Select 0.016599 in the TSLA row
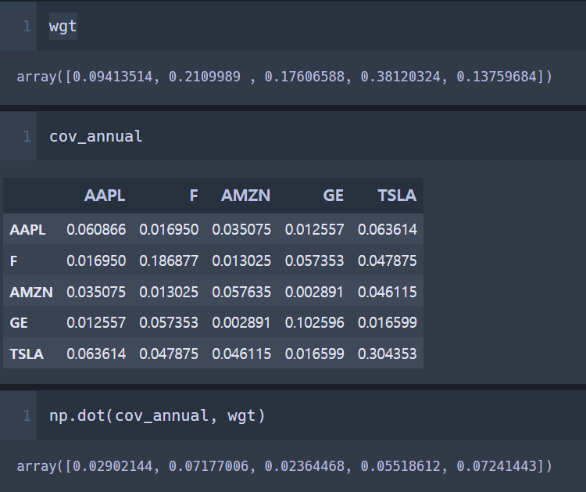This screenshot has height=492, width=586. (x=314, y=354)
